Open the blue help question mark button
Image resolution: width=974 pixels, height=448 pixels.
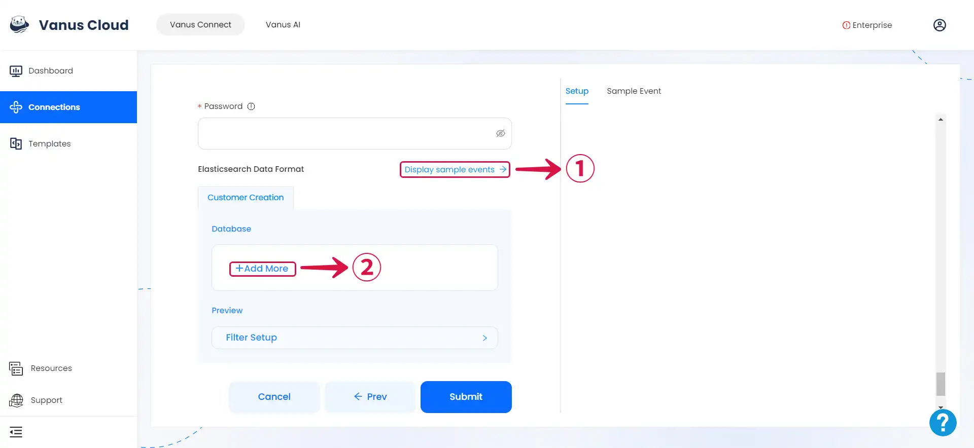[x=943, y=423]
